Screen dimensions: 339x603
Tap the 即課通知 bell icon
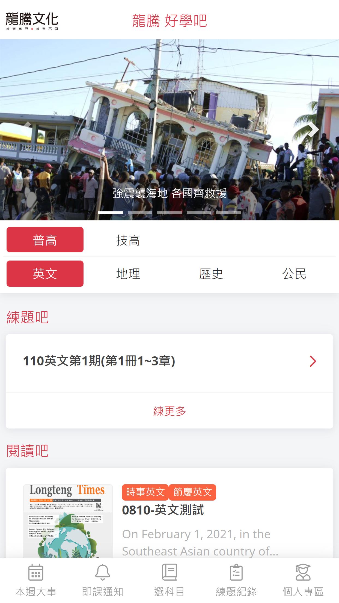click(x=103, y=572)
